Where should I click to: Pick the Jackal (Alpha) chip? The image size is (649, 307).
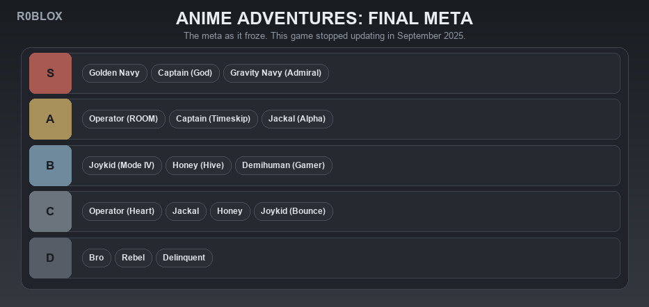[x=297, y=119]
